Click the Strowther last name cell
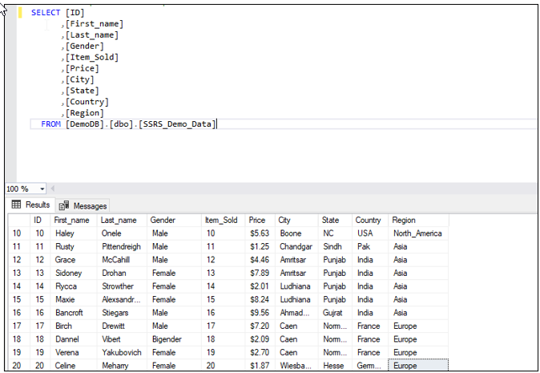This screenshot has width=540, height=373. coord(123,286)
